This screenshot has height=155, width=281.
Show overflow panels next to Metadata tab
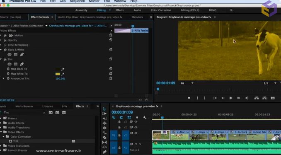tap(151, 17)
